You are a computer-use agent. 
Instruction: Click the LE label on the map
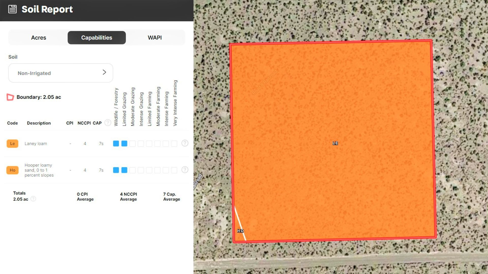(x=335, y=143)
